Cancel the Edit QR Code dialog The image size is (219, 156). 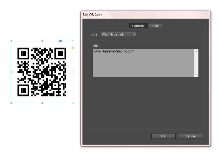click(191, 136)
